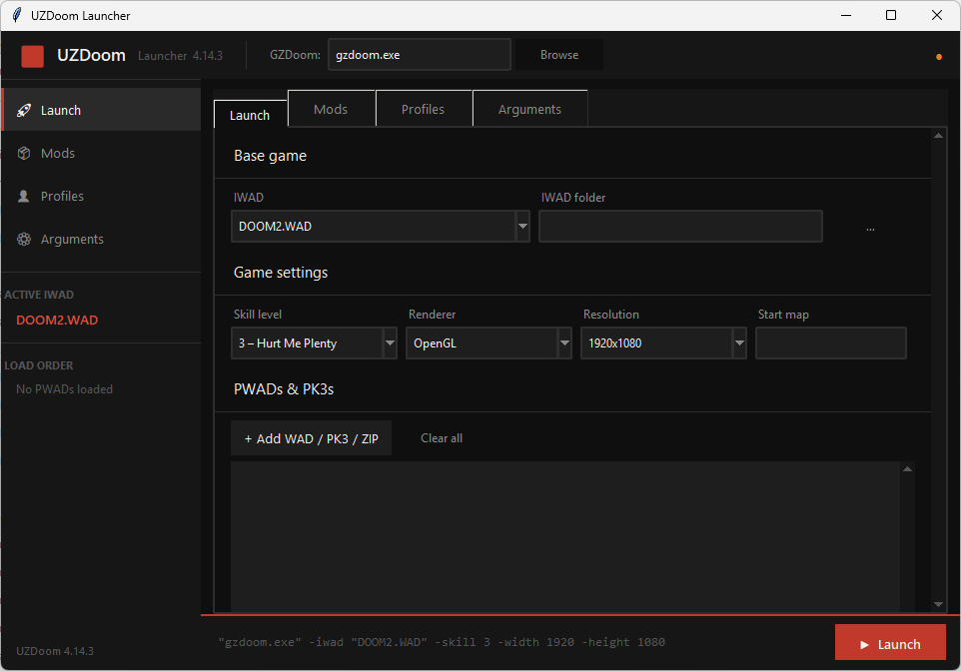
Task: Switch to the Arguments tab
Action: (x=530, y=109)
